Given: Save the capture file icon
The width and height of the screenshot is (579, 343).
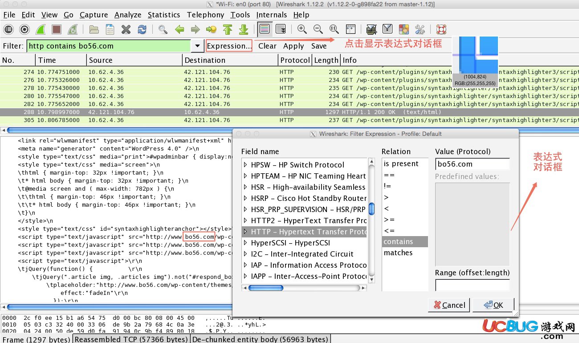Looking at the screenshot, I should [x=110, y=29].
